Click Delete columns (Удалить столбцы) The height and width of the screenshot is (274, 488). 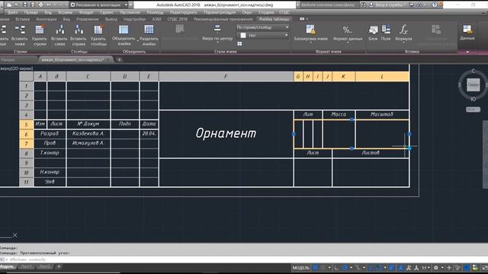point(98,36)
